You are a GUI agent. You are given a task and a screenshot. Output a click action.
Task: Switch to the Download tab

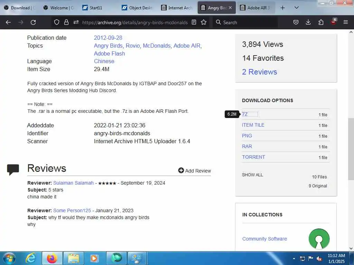click(20, 8)
